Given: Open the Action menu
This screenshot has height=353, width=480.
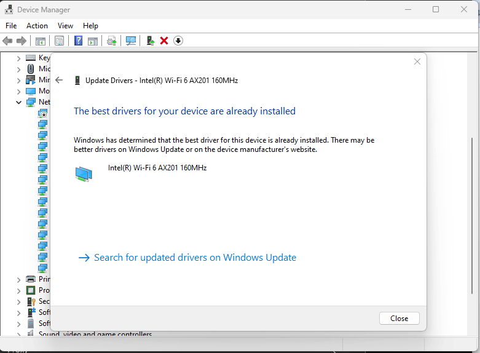Looking at the screenshot, I should [37, 26].
